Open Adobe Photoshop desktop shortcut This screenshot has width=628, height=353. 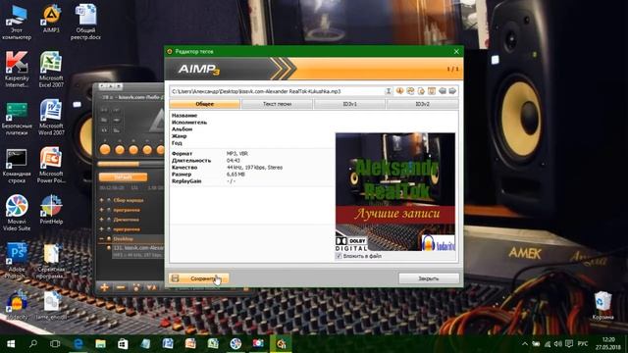pos(17,261)
